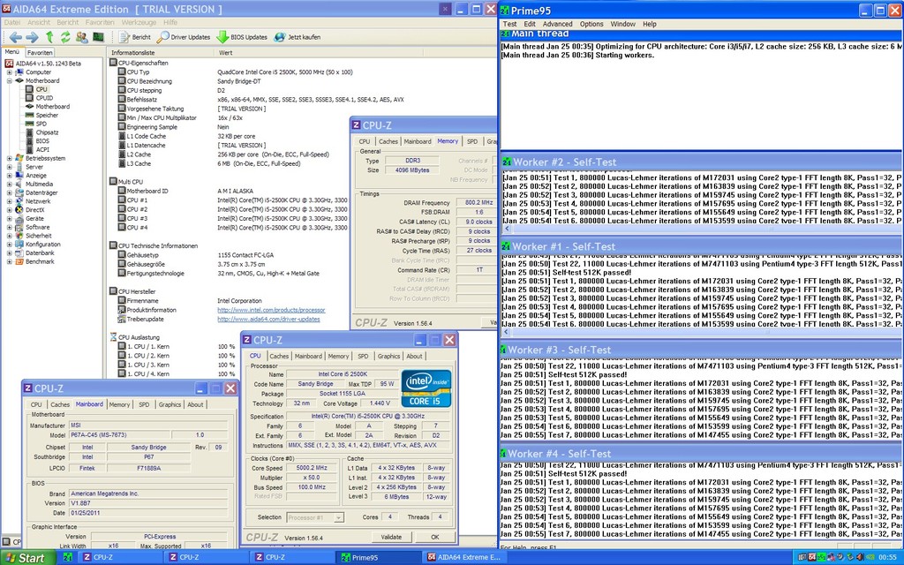Switch to Prime95 taskbar button
This screenshot has height=565, width=904.
pos(378,558)
